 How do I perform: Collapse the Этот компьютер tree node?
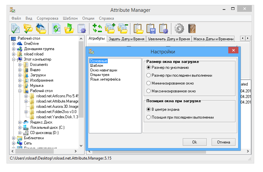tap(13, 59)
